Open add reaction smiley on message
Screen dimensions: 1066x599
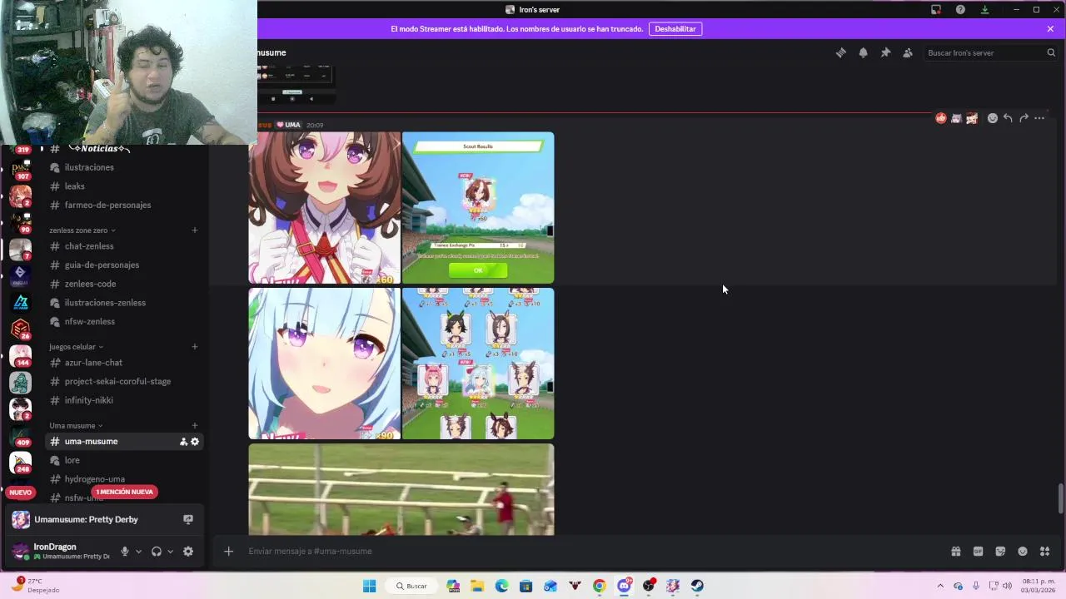pyautogui.click(x=992, y=118)
